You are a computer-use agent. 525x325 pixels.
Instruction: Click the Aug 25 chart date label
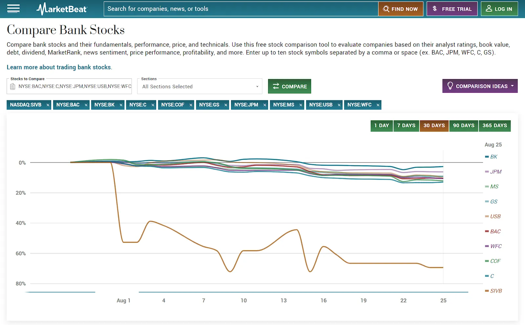(493, 145)
